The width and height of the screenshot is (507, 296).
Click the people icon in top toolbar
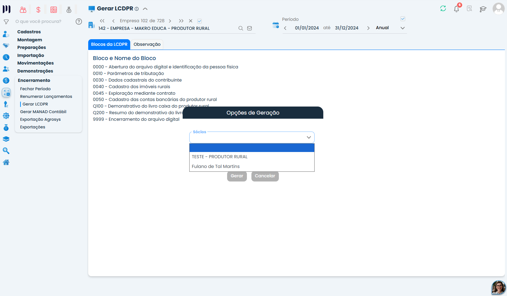[23, 10]
